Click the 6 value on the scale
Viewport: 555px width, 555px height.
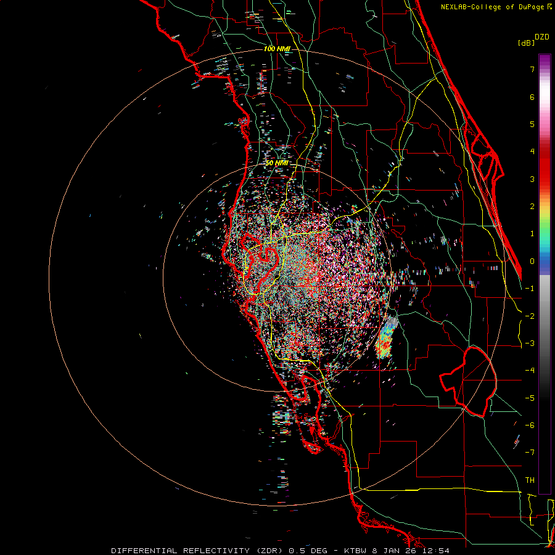pos(532,97)
